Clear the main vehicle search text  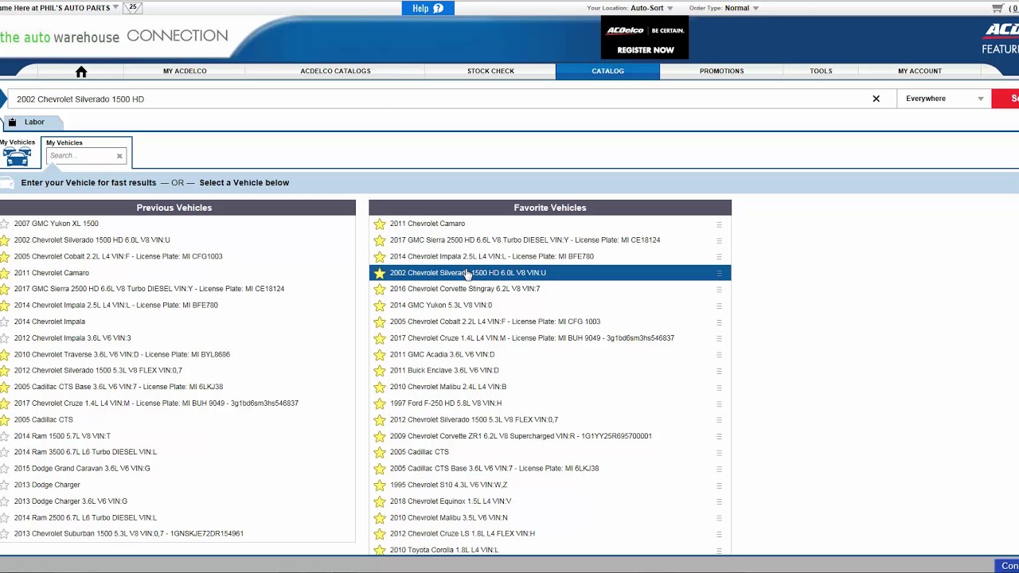click(x=876, y=99)
